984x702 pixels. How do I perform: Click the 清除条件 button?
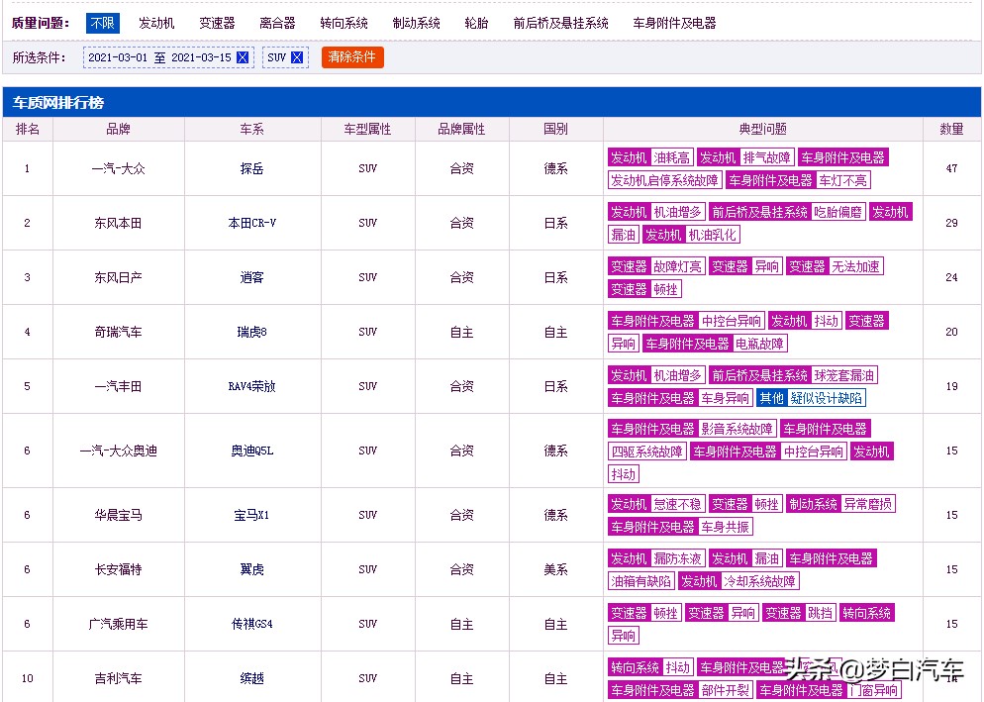(x=352, y=57)
